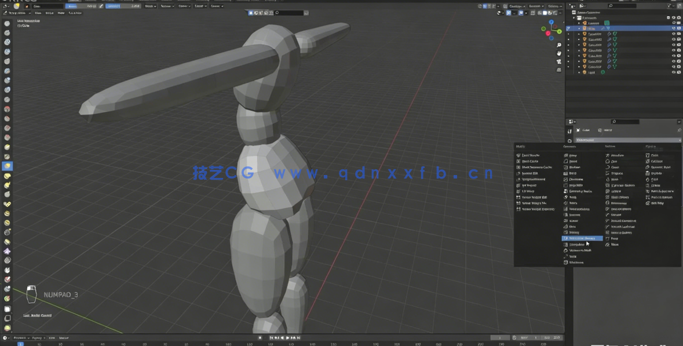
Task: Hide the selected Cube object in outliner
Action: (673, 28)
